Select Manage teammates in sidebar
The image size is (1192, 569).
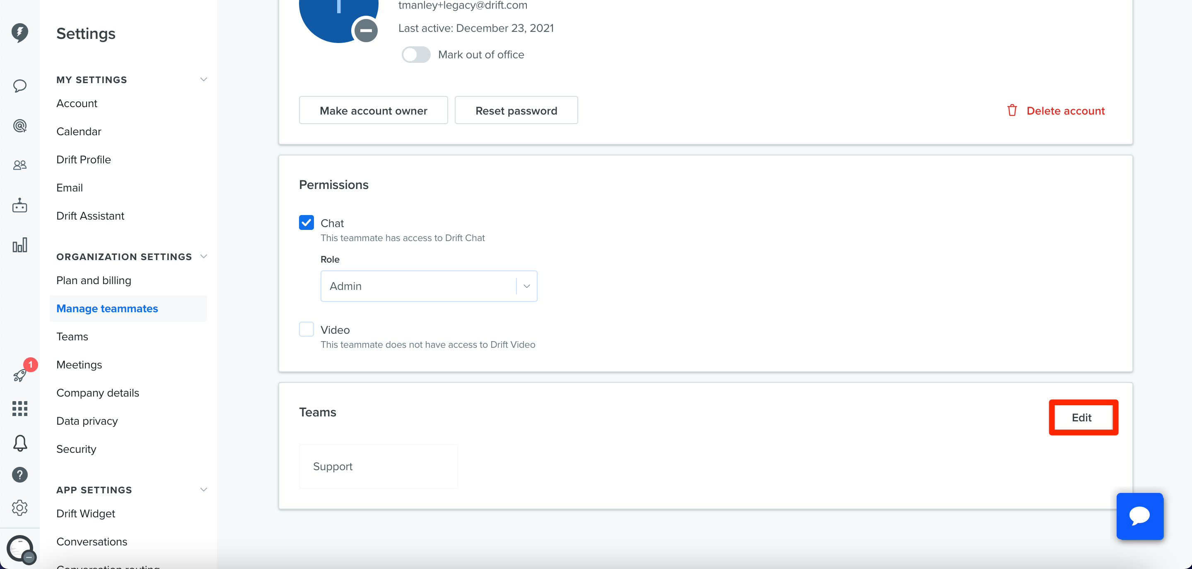[128, 308]
